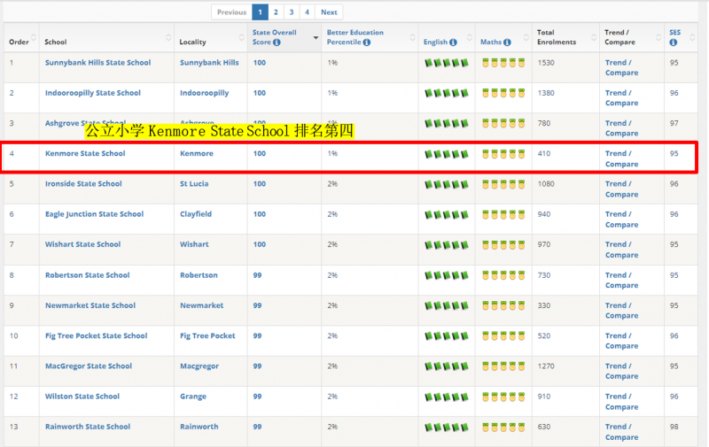709x447 pixels.
Task: Open Trend / Compare for Rainworth State School
Action: 622,432
